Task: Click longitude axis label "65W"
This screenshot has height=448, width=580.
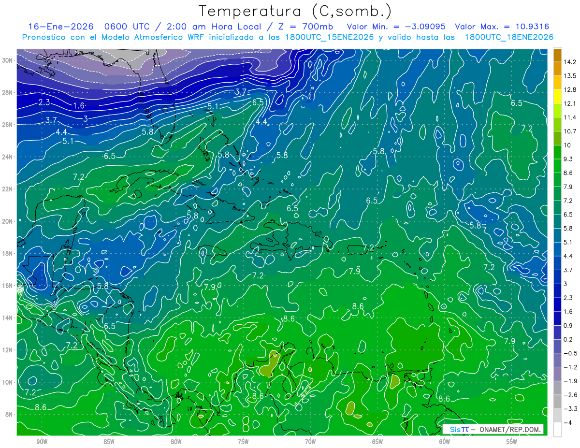Action: (x=377, y=442)
